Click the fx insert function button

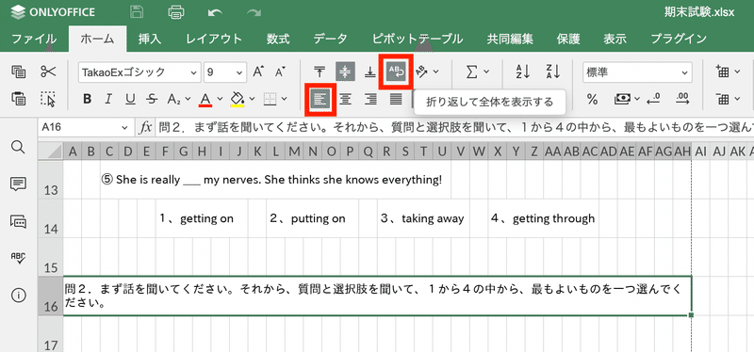point(145,128)
